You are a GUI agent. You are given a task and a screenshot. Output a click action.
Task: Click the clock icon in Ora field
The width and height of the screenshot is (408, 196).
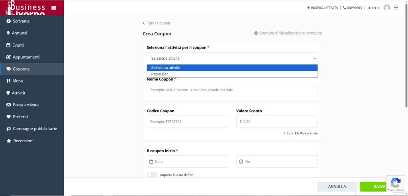click(241, 162)
